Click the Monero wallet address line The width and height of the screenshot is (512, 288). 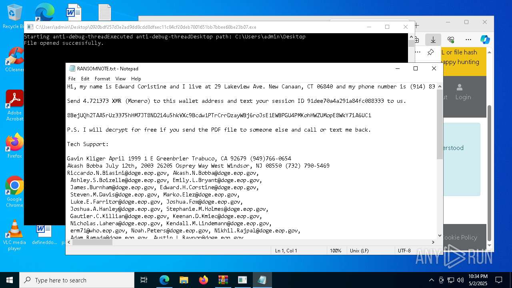point(219,115)
